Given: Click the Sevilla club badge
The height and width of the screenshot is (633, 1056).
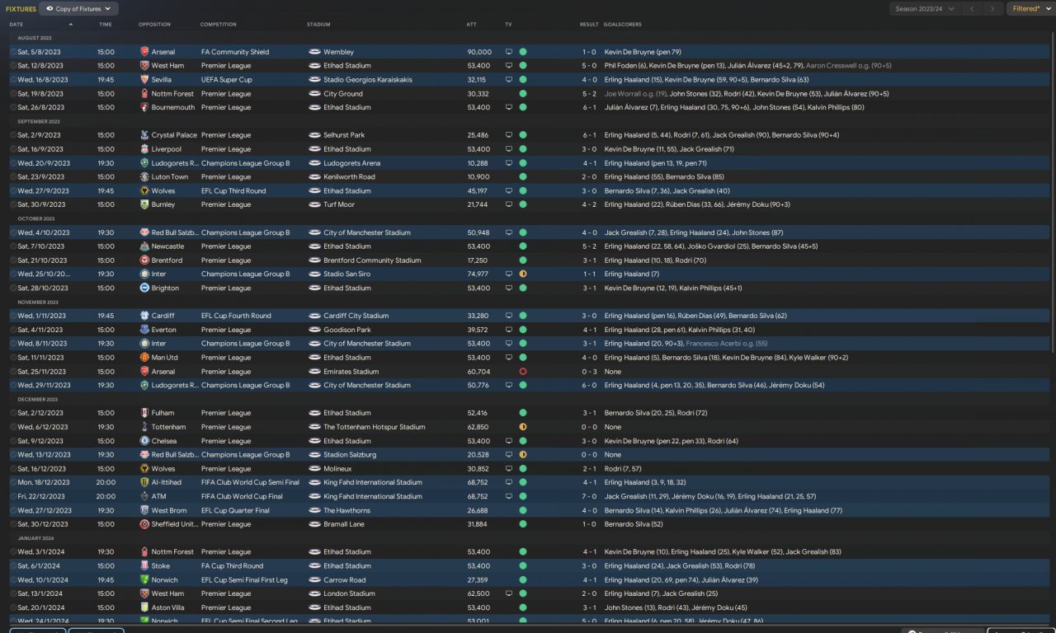Looking at the screenshot, I should (145, 80).
